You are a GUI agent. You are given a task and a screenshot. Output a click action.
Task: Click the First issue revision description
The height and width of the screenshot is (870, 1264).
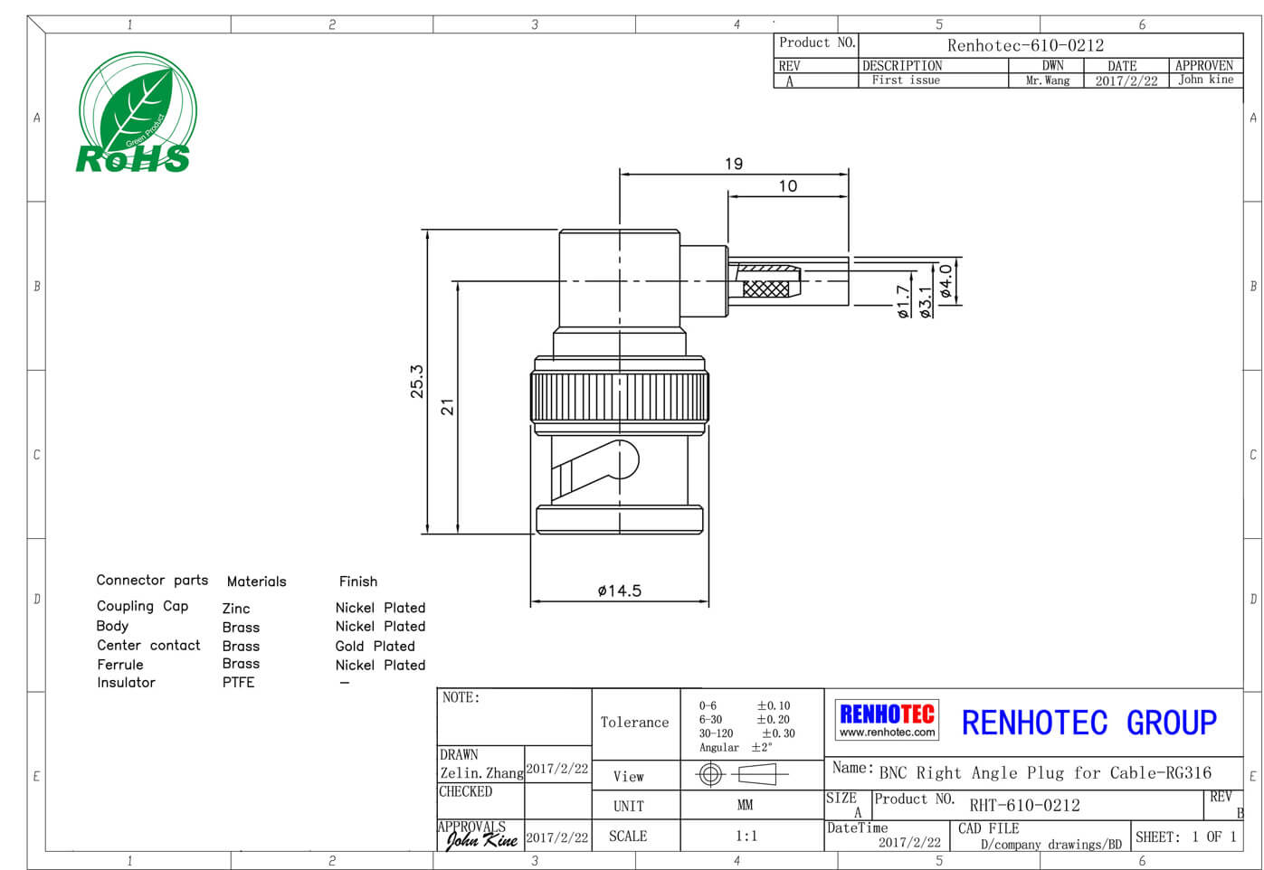906,80
